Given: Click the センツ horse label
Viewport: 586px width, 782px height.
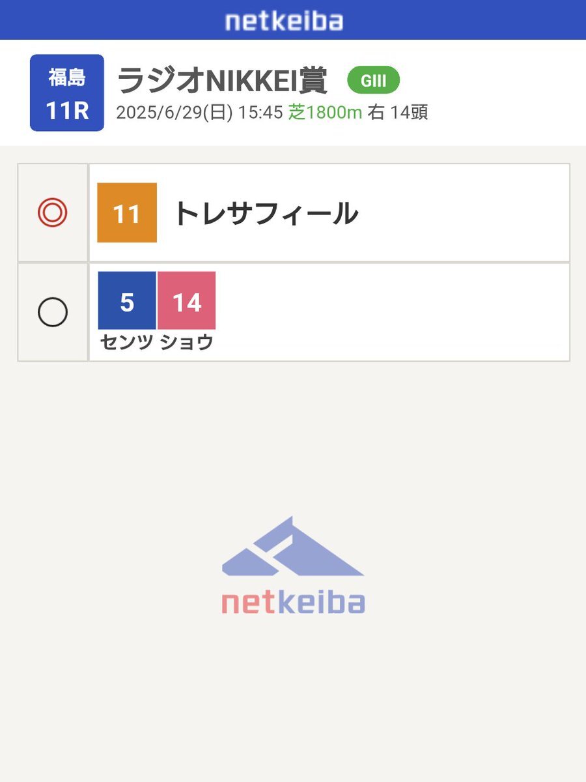Looking at the screenshot, I should tap(126, 342).
